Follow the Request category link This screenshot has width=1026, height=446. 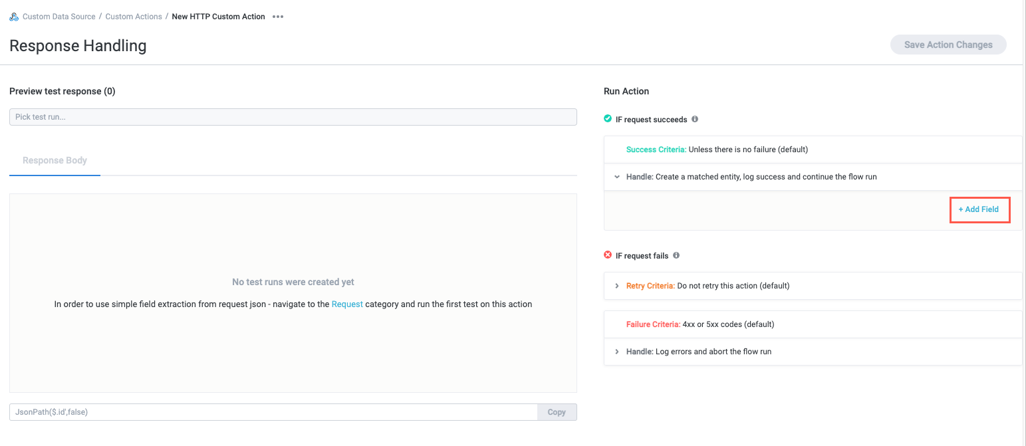(347, 304)
